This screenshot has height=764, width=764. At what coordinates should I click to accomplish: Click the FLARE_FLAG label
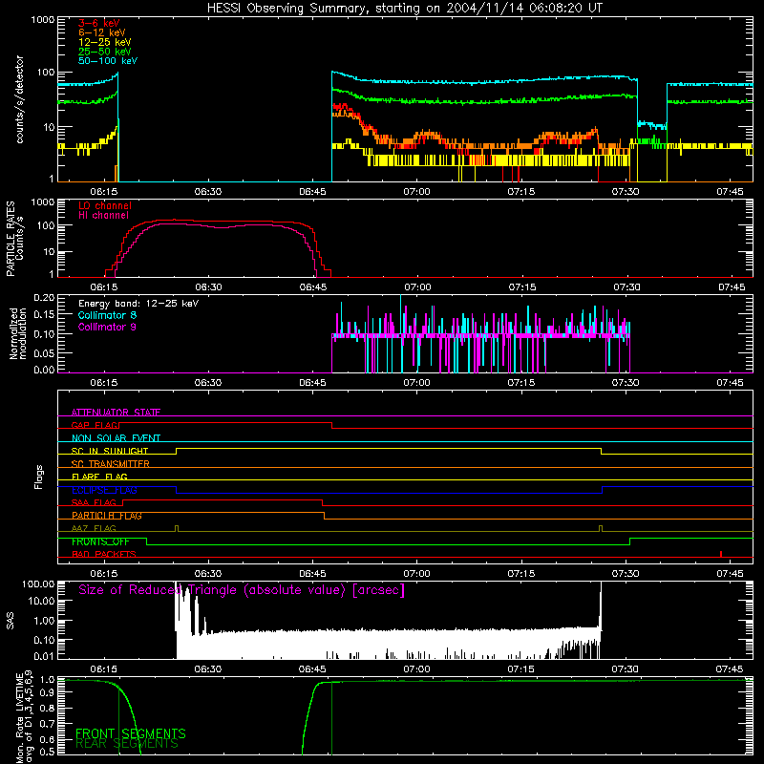click(99, 477)
